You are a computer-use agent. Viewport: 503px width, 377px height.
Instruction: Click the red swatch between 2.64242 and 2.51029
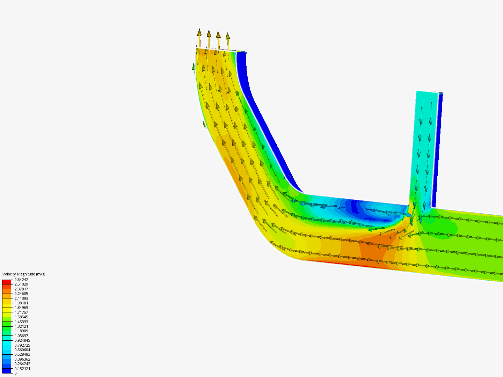[x=7, y=282]
